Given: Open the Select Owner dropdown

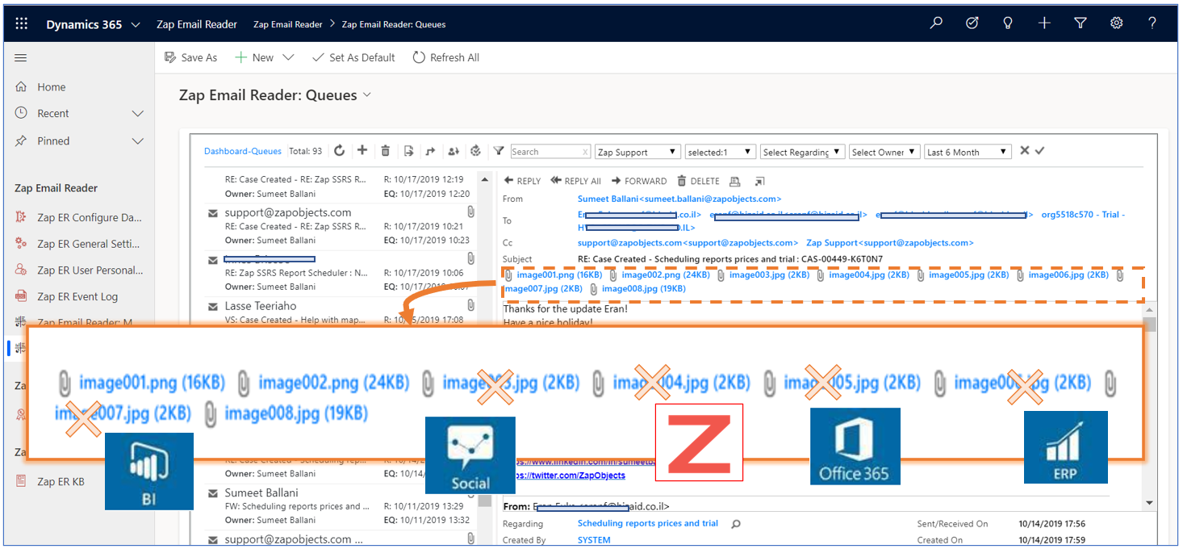Looking at the screenshot, I should point(884,152).
